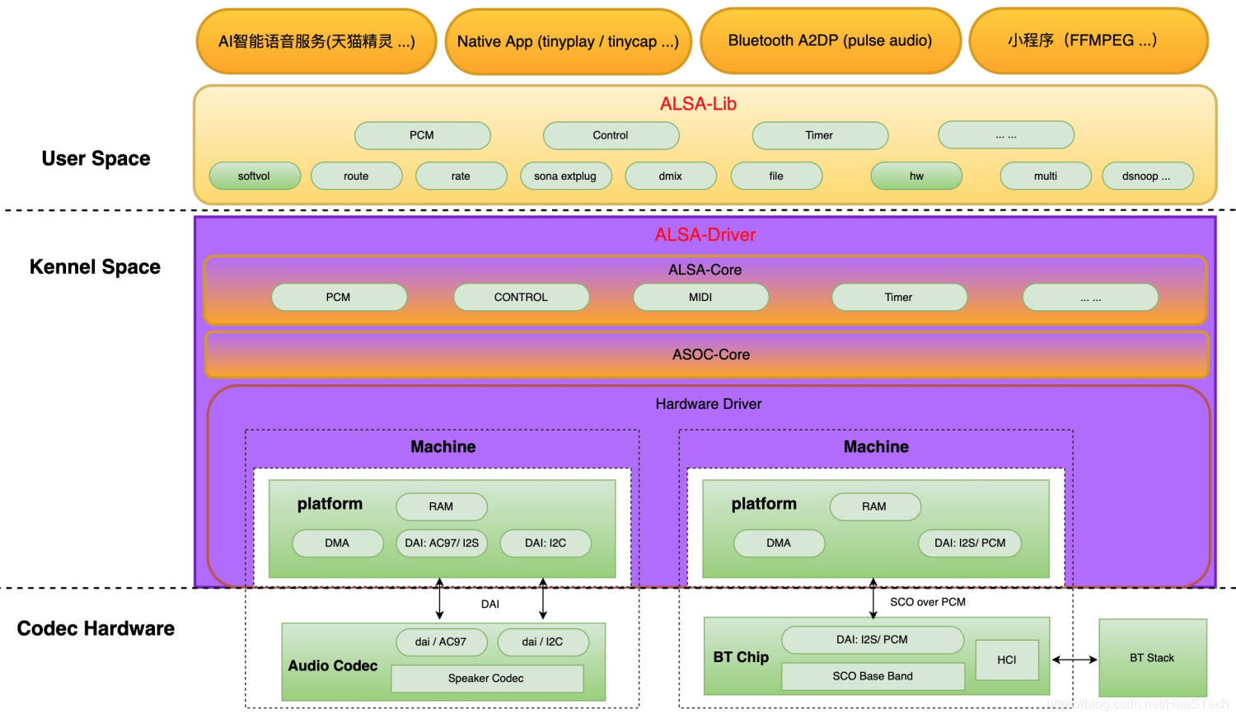Click the BT Stack block

tap(1153, 657)
